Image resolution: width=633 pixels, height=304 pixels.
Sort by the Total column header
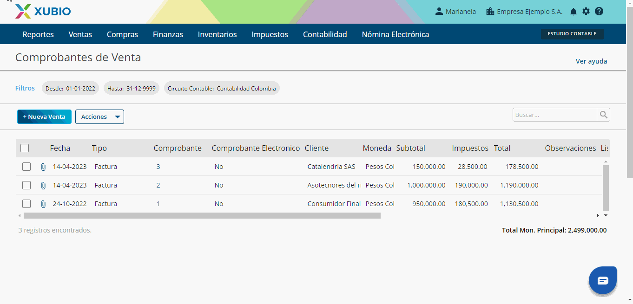pyautogui.click(x=502, y=148)
